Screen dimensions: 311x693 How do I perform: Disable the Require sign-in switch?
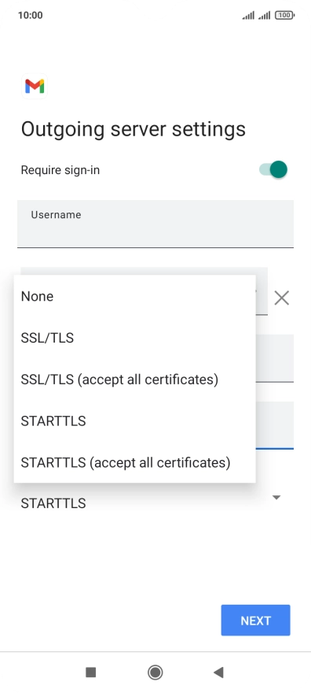(273, 170)
